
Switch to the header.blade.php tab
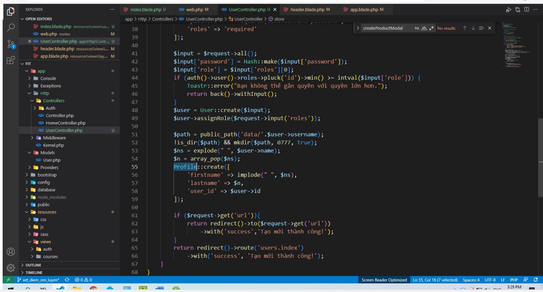[307, 9]
